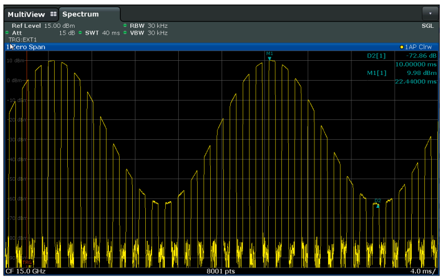
Task: Click the green dot beside Att
Action: (7, 33)
